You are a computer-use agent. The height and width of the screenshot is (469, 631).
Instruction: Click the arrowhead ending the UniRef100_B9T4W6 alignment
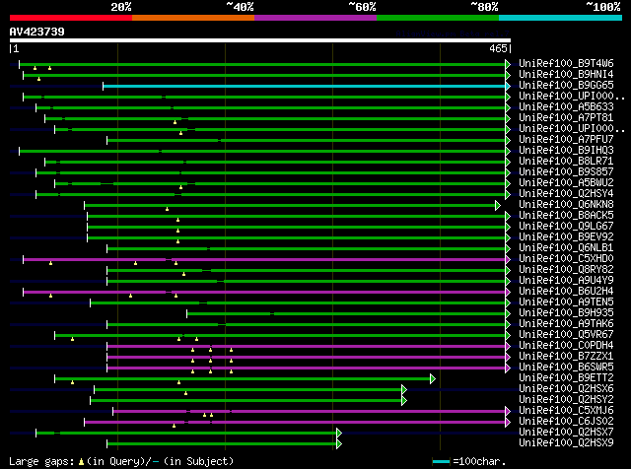click(x=508, y=64)
